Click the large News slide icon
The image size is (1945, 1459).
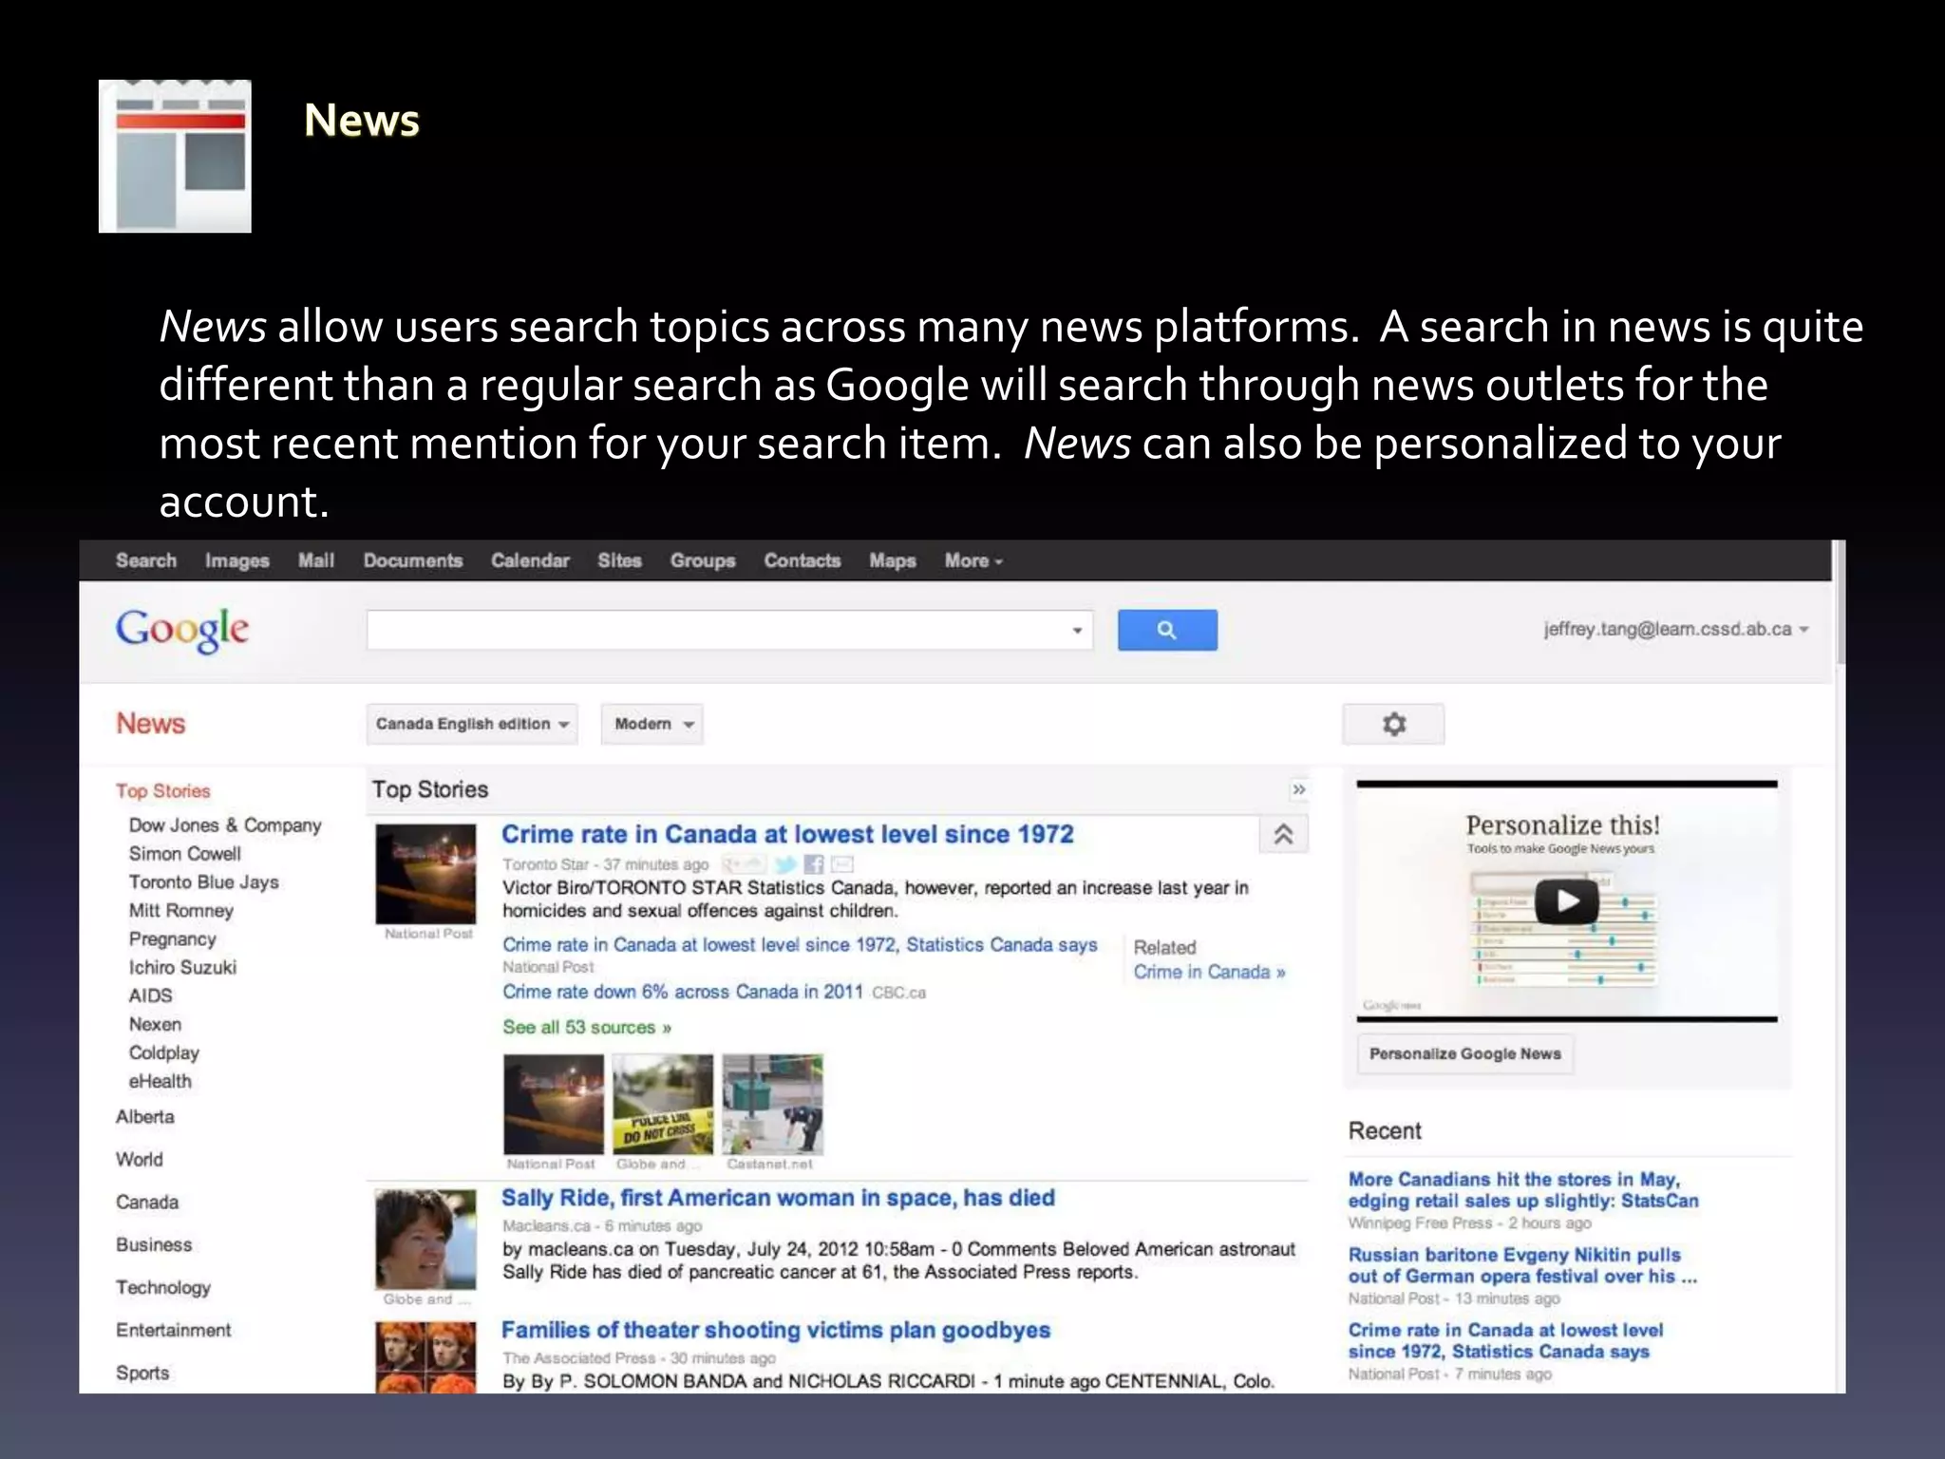click(x=175, y=156)
